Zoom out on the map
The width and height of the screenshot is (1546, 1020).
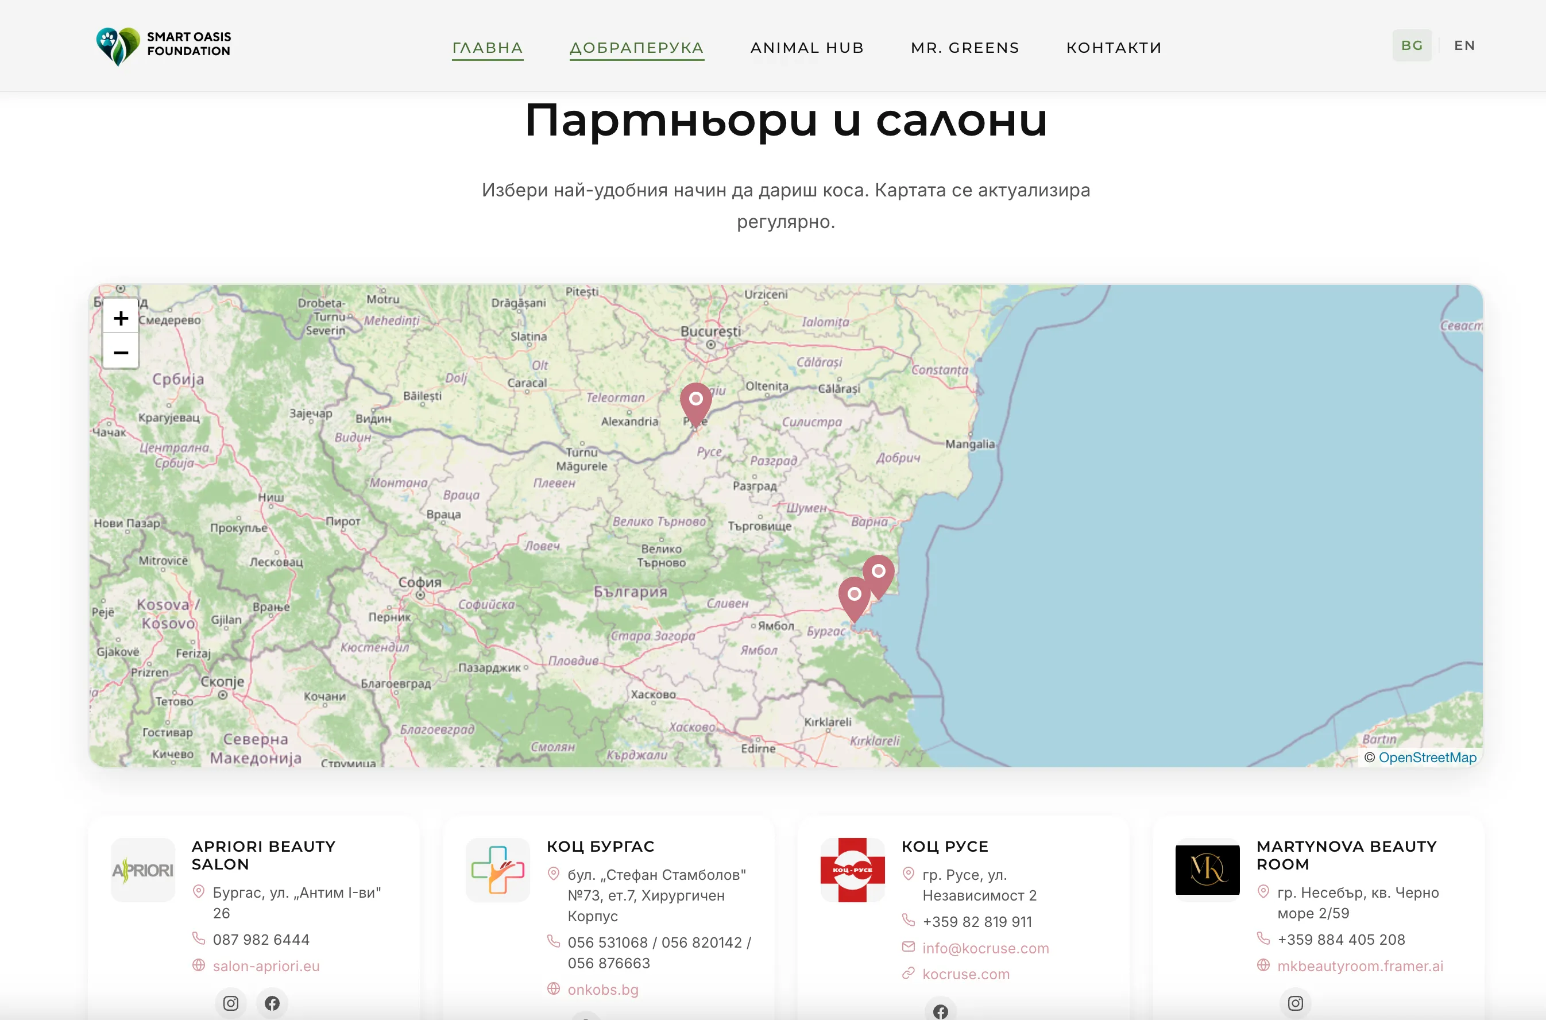click(121, 352)
